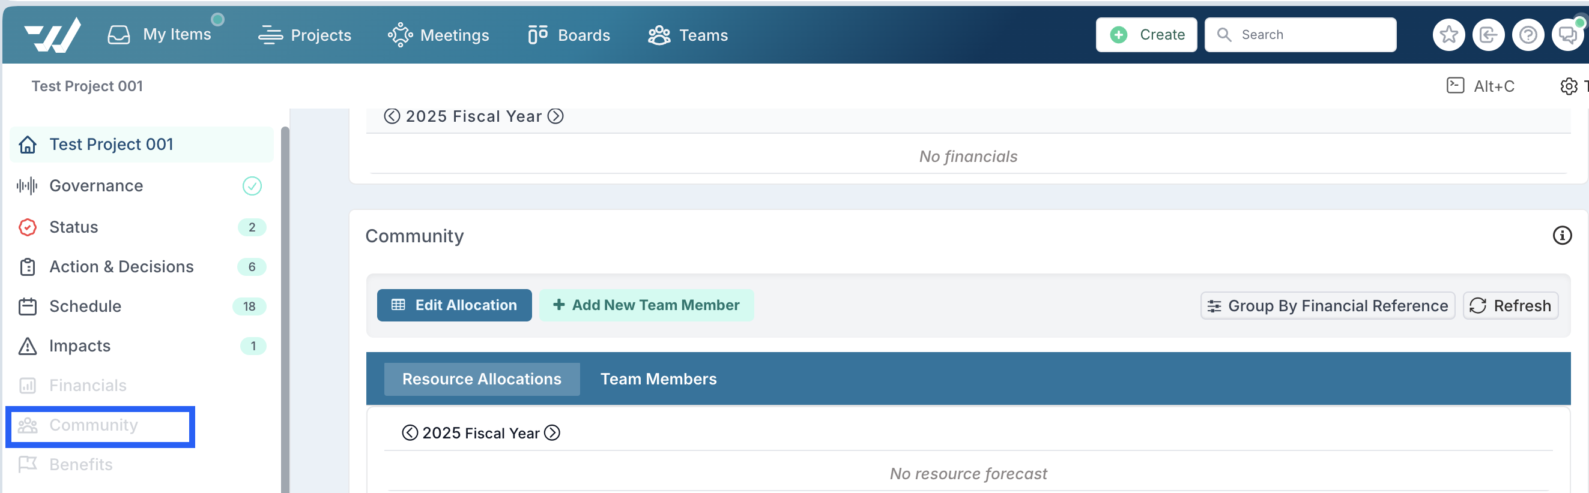Toggle Group By Financial Reference

point(1327,306)
